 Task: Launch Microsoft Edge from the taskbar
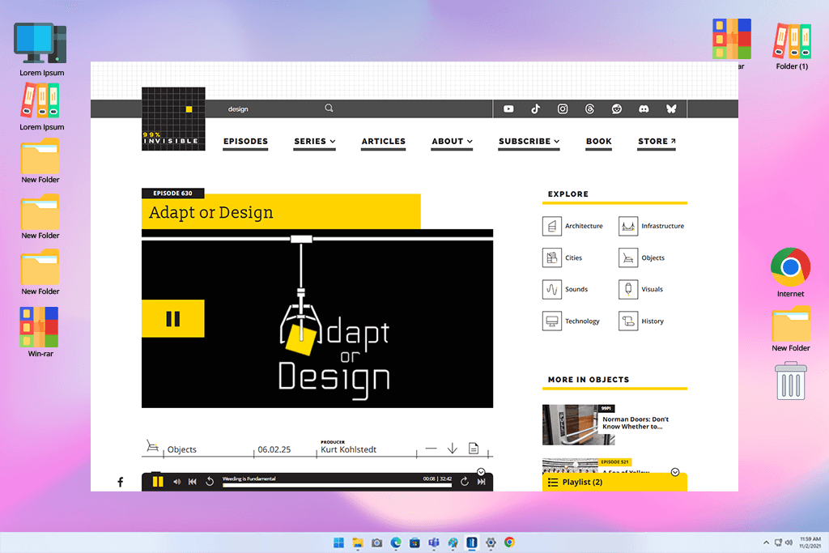click(x=395, y=542)
